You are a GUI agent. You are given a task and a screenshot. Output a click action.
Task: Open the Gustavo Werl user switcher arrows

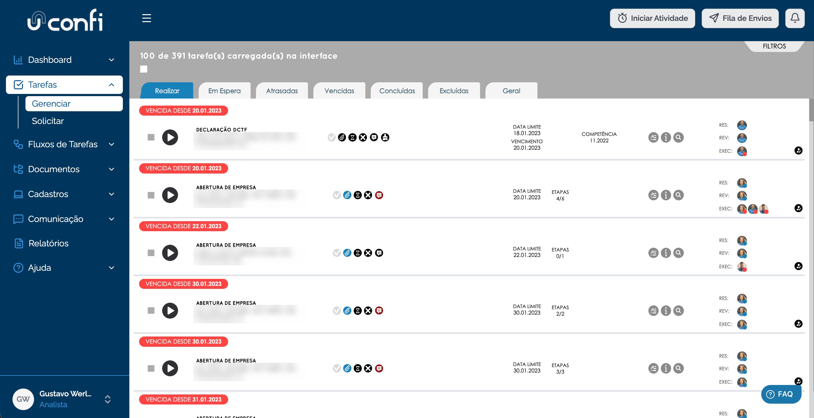[x=107, y=399]
